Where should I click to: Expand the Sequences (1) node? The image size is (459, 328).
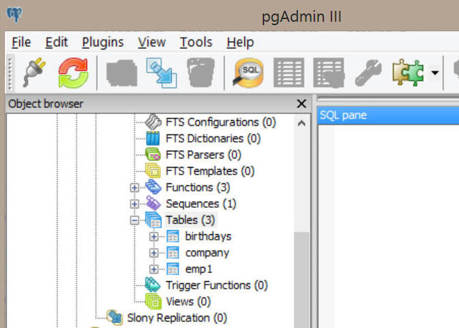pos(134,204)
